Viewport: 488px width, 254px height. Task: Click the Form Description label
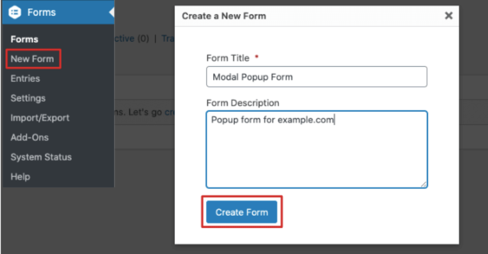[x=243, y=103]
